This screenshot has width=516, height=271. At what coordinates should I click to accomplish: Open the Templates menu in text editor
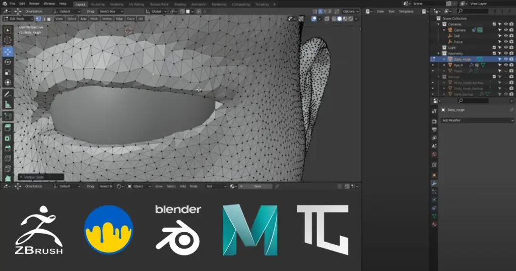(x=406, y=11)
